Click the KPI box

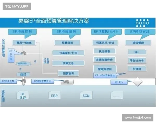(x=137, y=52)
